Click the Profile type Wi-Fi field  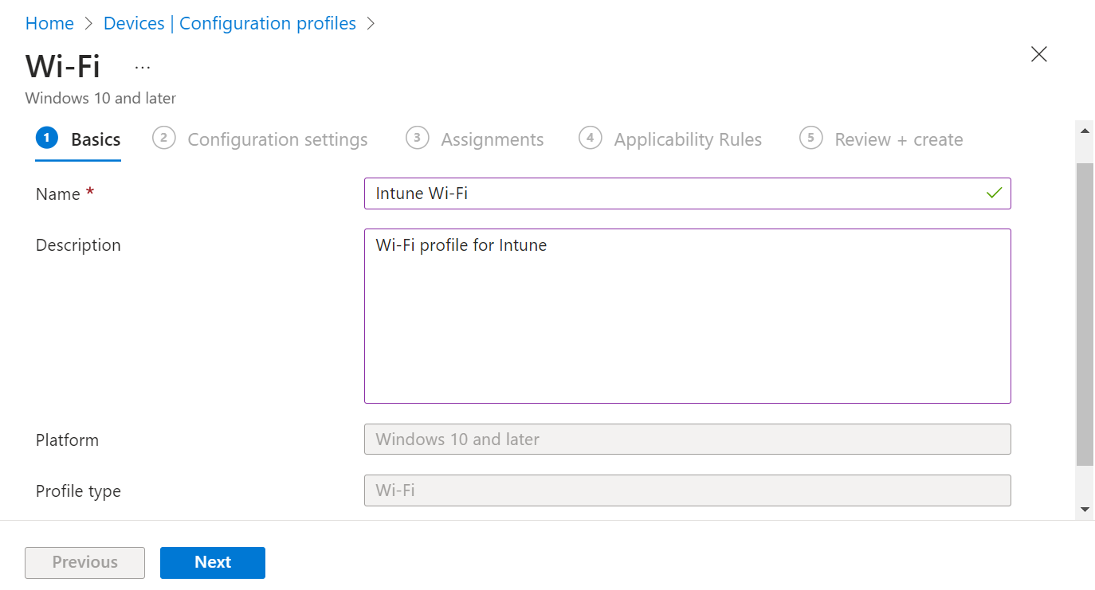coord(687,490)
